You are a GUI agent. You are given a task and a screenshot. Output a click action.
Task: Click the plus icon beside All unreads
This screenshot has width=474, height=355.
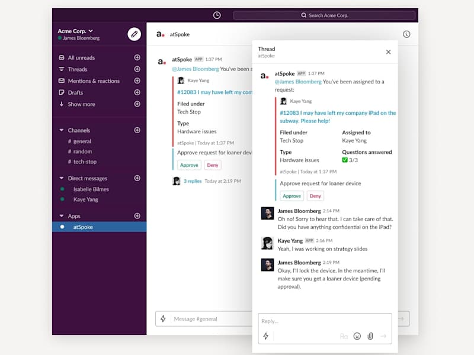point(137,57)
